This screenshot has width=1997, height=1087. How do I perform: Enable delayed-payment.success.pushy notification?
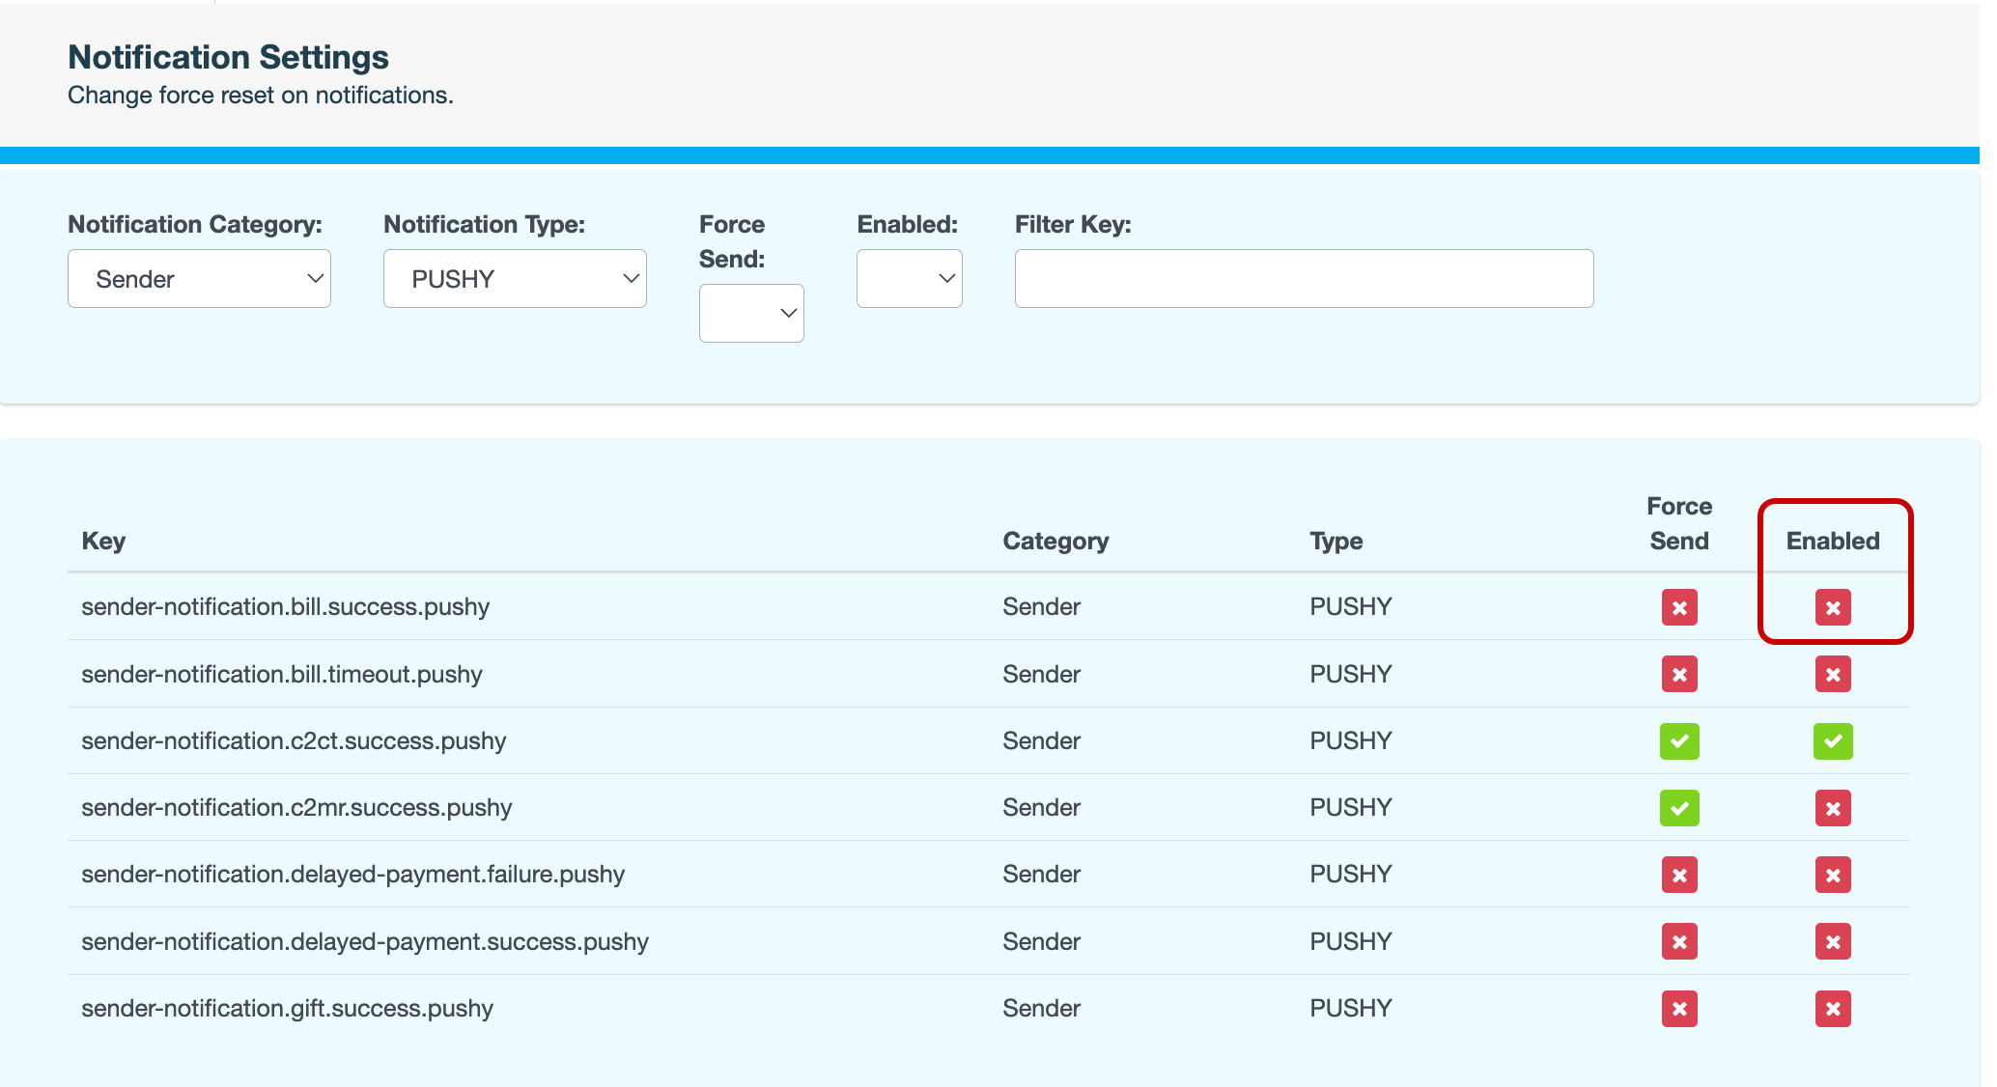tap(1832, 941)
